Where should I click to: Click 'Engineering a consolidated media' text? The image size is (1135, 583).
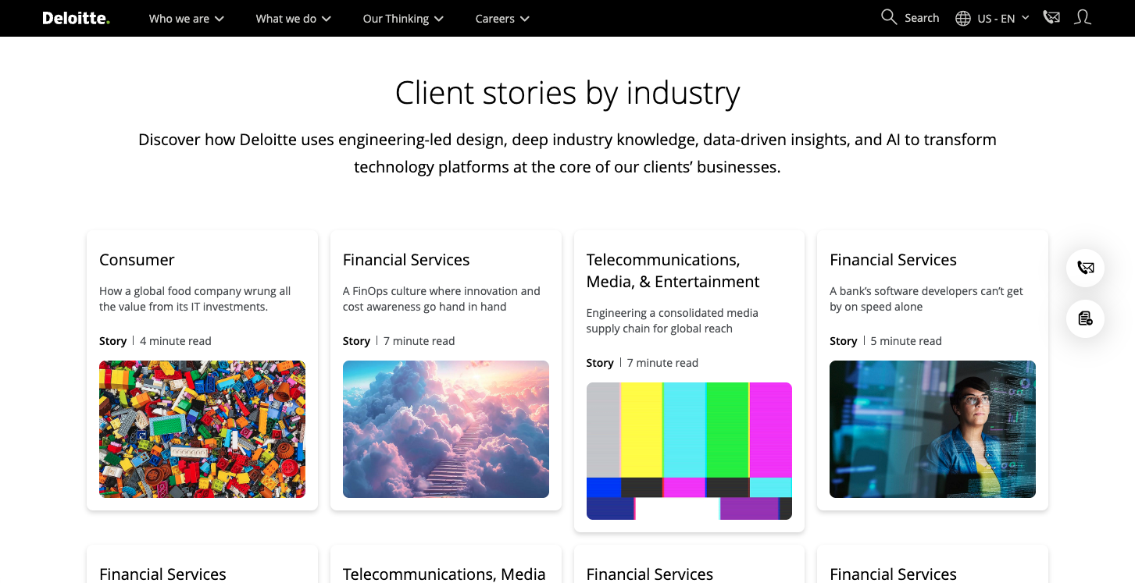coord(673,321)
